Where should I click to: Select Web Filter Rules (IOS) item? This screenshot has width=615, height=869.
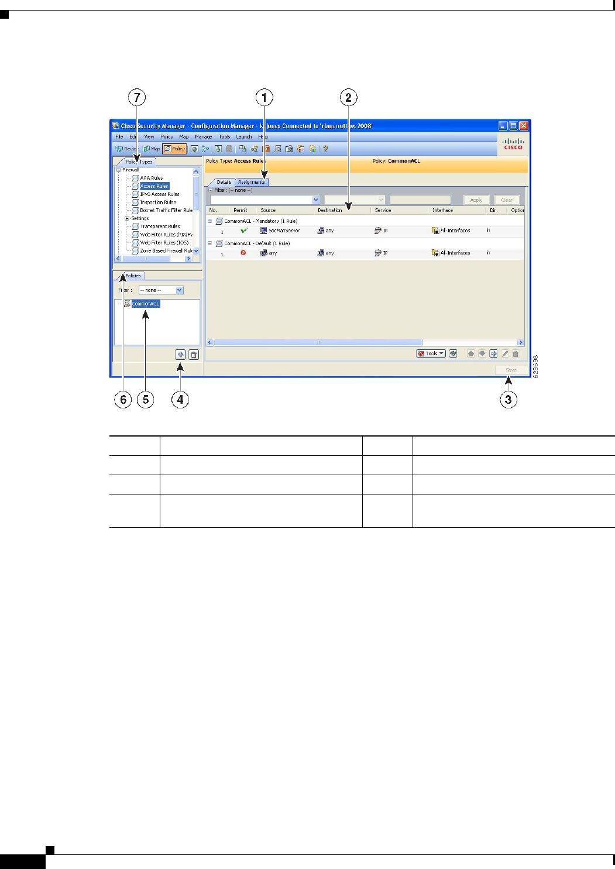[x=164, y=242]
